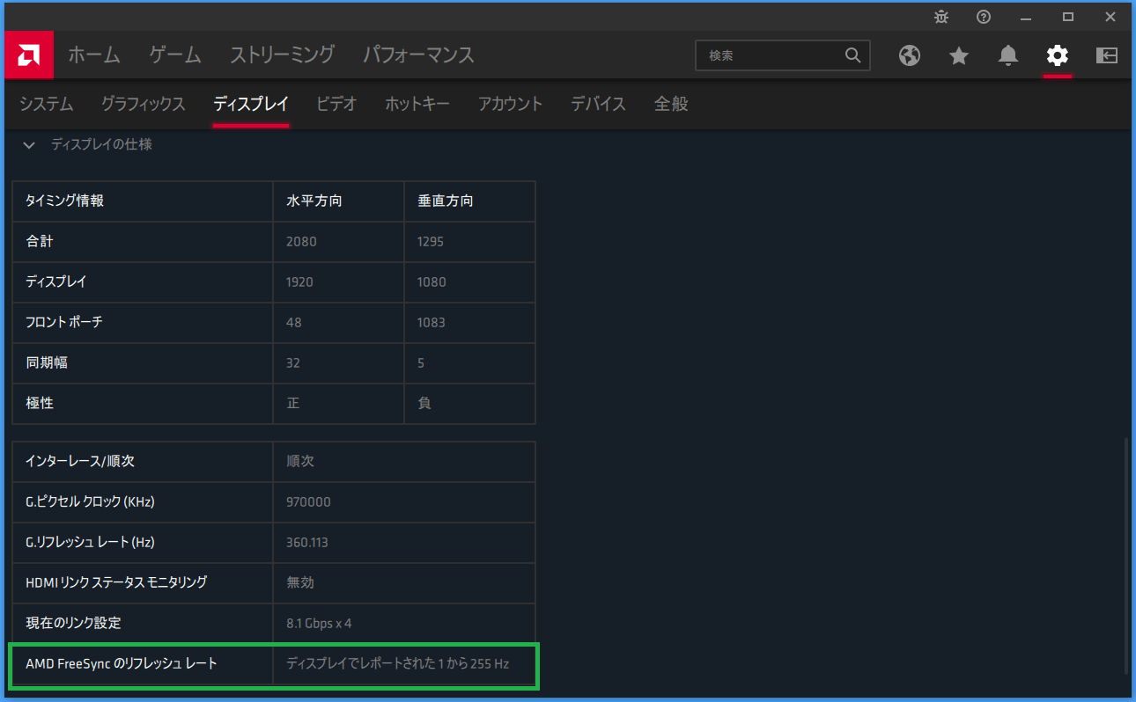Toggle the sidebar panel icon

pyautogui.click(x=1107, y=55)
